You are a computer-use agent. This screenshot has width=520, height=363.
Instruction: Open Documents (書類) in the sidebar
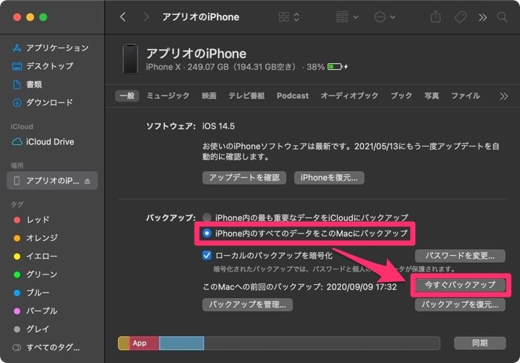(27, 84)
